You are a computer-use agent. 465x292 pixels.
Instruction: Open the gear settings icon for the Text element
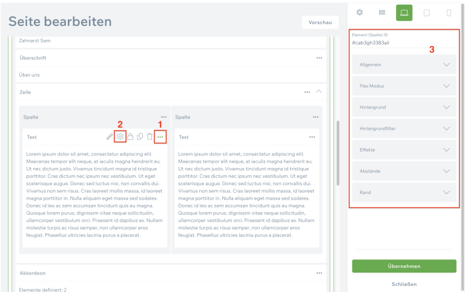tap(120, 137)
